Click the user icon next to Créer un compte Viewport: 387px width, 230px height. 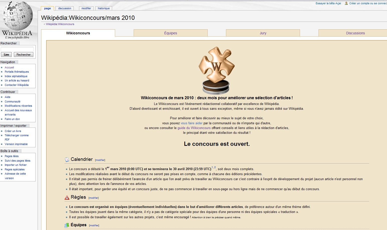pyautogui.click(x=346, y=3)
